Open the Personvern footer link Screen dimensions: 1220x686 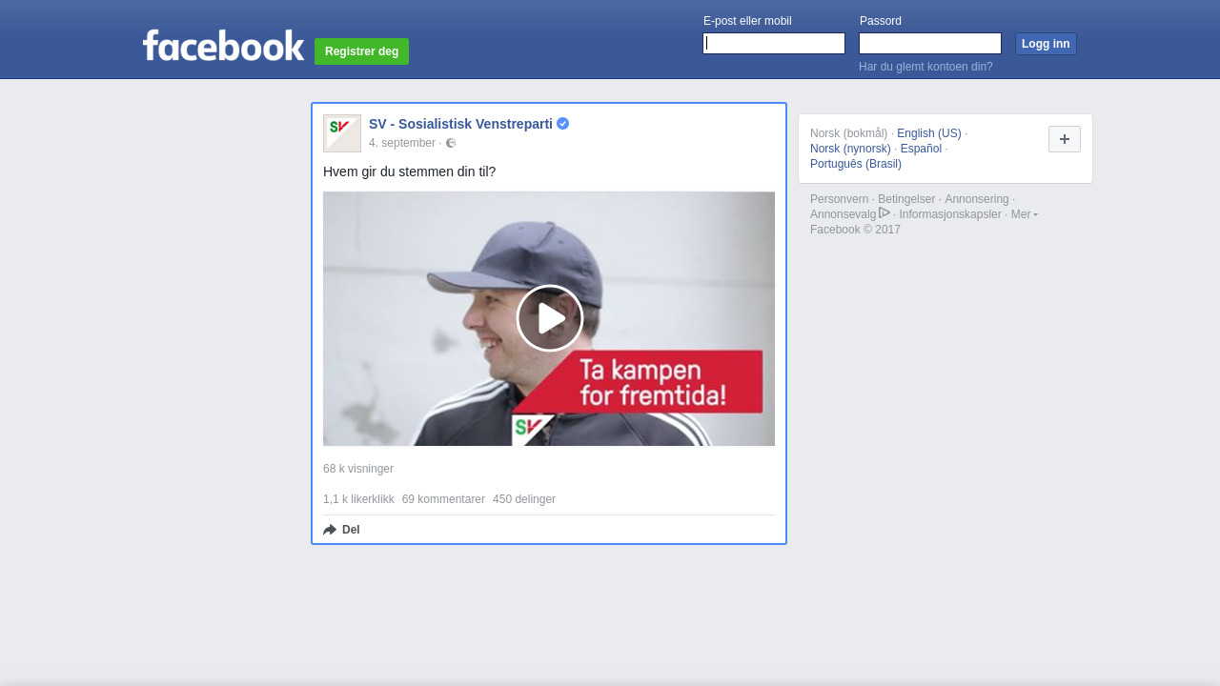(x=840, y=199)
